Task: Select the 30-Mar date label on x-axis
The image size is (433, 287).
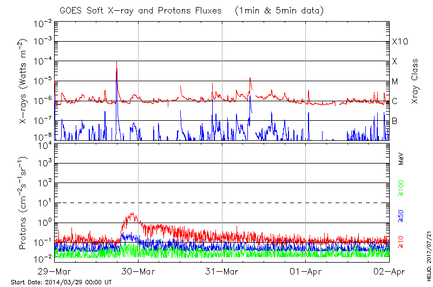Action: point(139,272)
